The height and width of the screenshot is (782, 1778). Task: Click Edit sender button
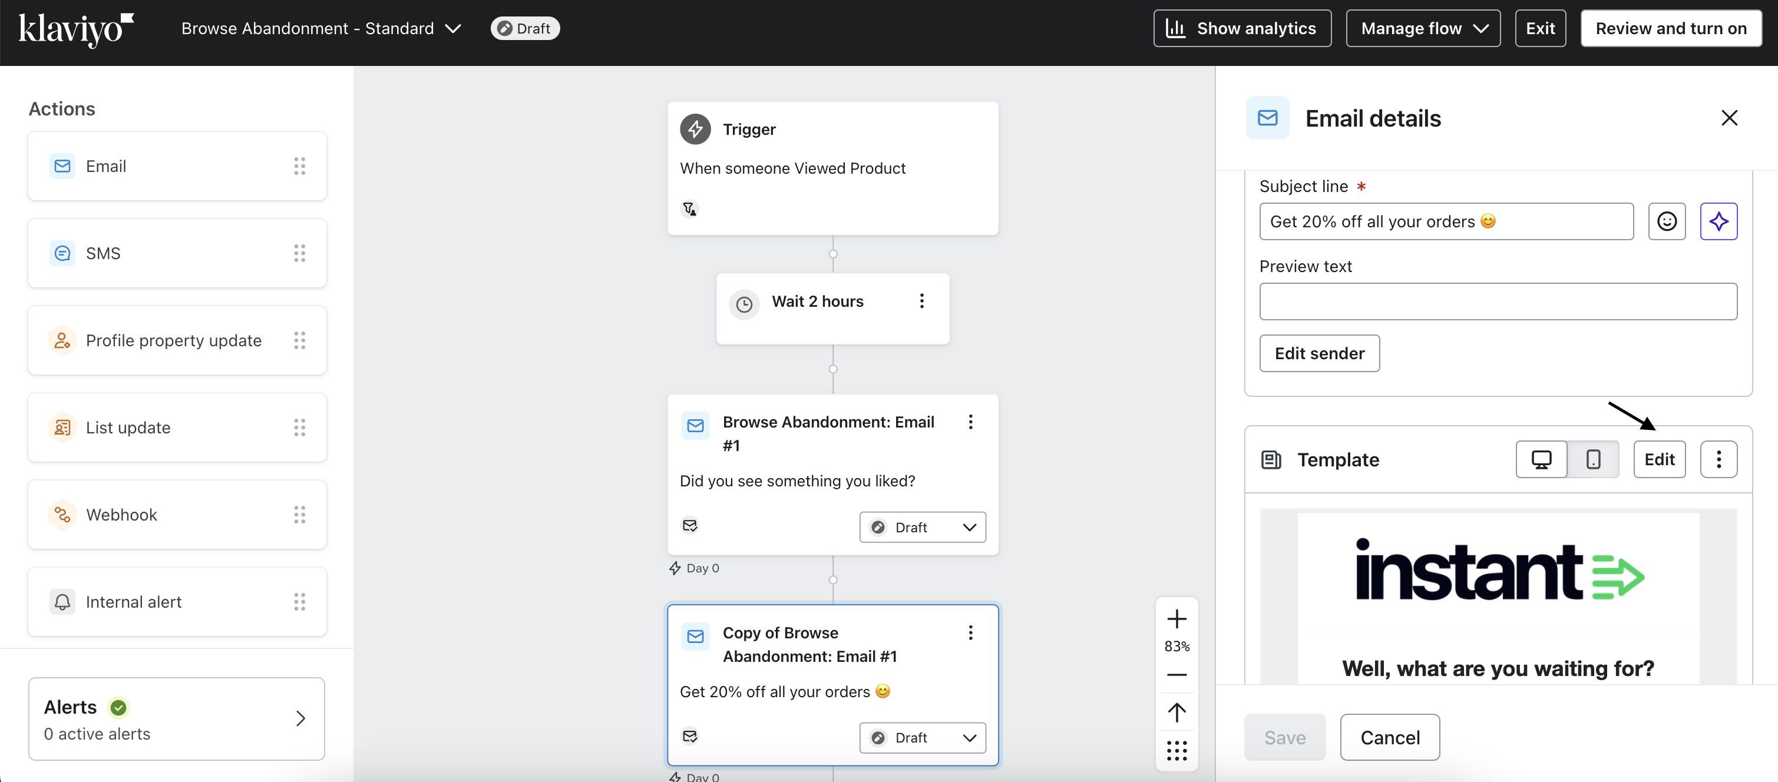tap(1319, 354)
